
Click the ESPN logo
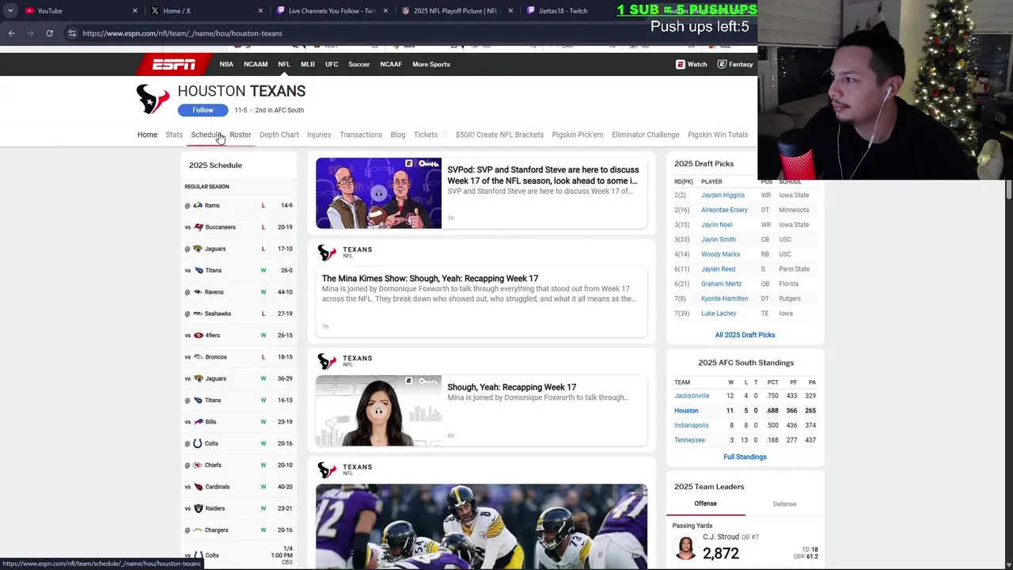click(174, 64)
